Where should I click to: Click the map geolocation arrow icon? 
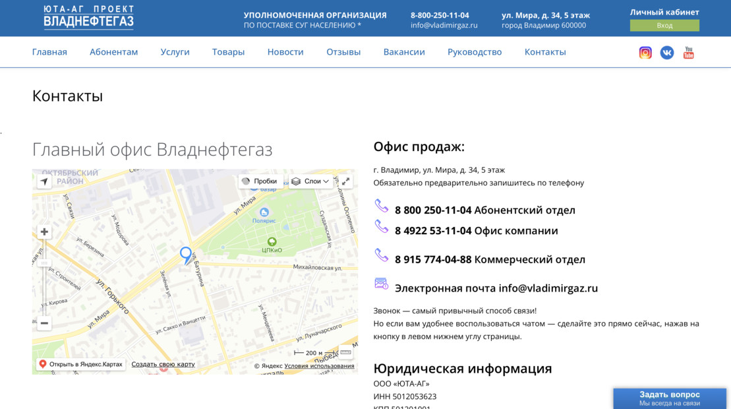(x=44, y=181)
